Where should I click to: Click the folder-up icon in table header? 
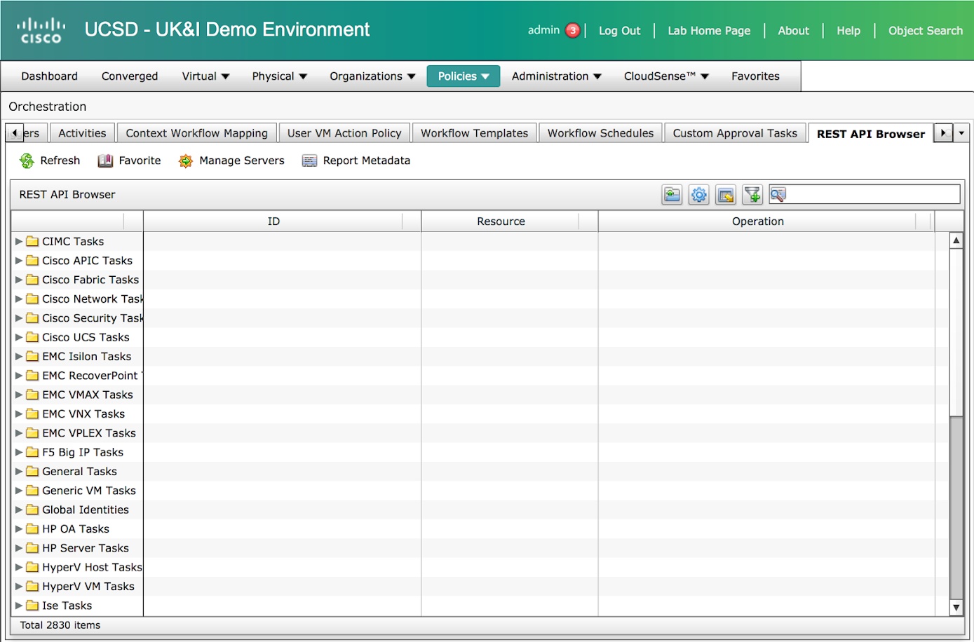(x=672, y=195)
